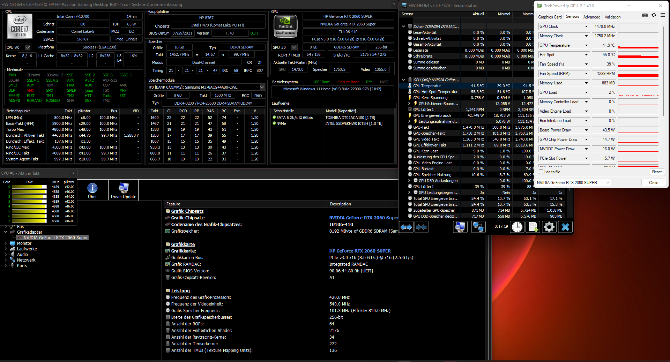The height and width of the screenshot is (362, 670).
Task: Click the Driver Update button
Action: tap(124, 191)
